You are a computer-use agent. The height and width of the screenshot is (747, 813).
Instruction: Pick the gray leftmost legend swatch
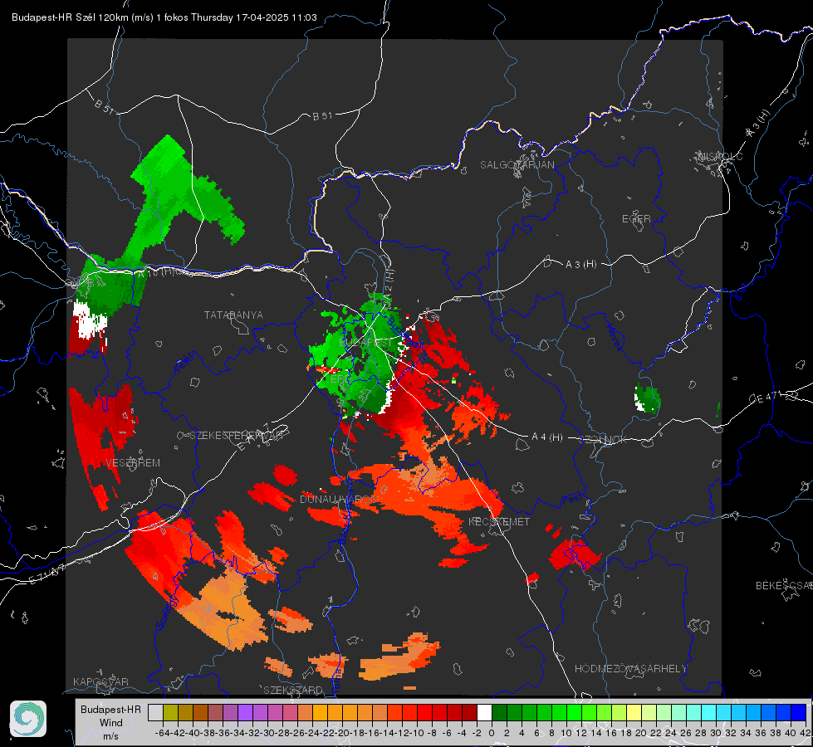155,712
